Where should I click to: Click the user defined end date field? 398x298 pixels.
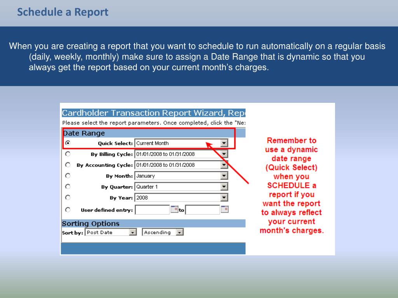(x=202, y=210)
